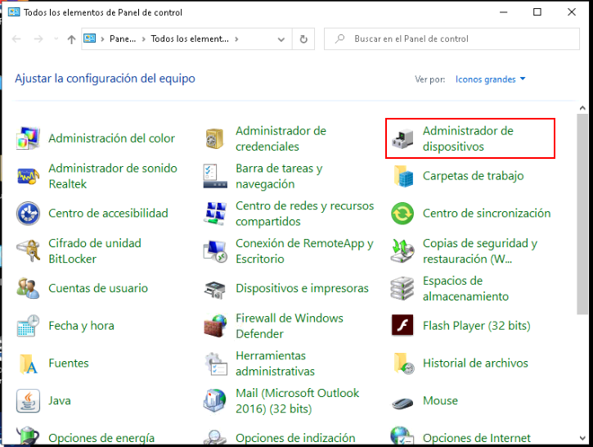Open the recent locations dropdown arrow
The width and height of the screenshot is (593, 447).
pyautogui.click(x=56, y=38)
